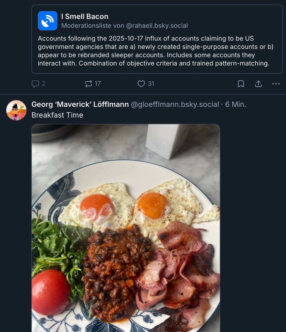This screenshot has height=332, width=286.
Task: Open the repost arrows menu
Action: coord(89,84)
